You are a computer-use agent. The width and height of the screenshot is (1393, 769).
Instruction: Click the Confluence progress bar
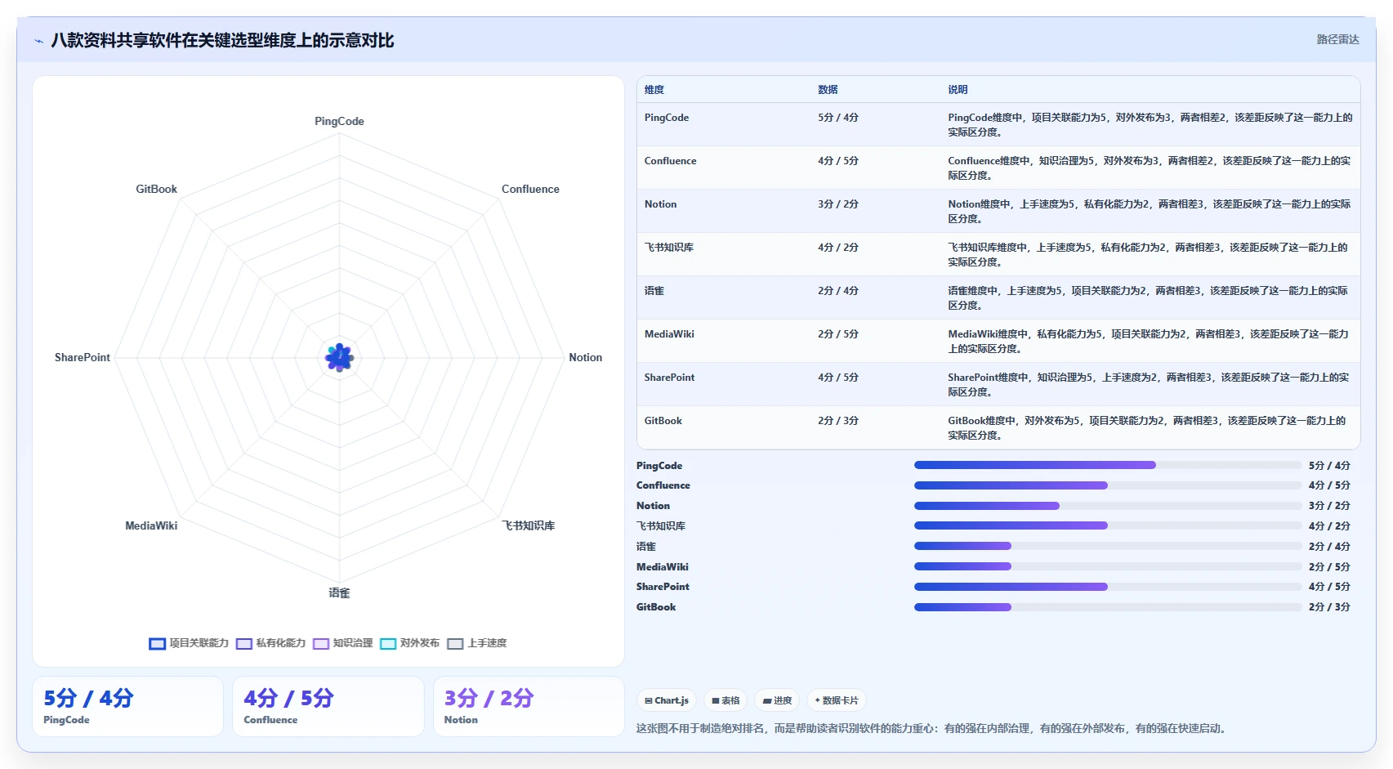click(x=1107, y=485)
